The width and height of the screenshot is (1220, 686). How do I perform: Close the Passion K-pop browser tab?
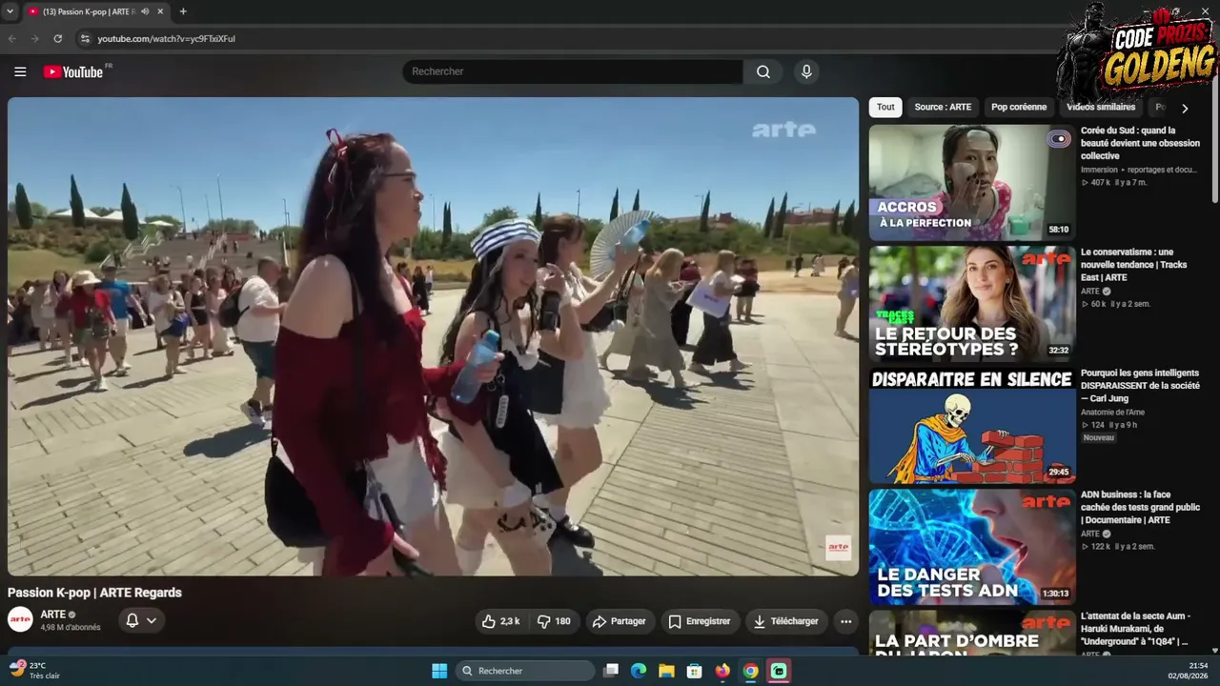161,11
